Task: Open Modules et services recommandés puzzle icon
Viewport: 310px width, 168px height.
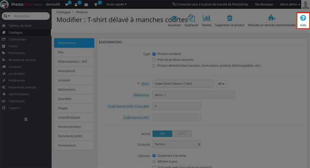Action: point(271,18)
